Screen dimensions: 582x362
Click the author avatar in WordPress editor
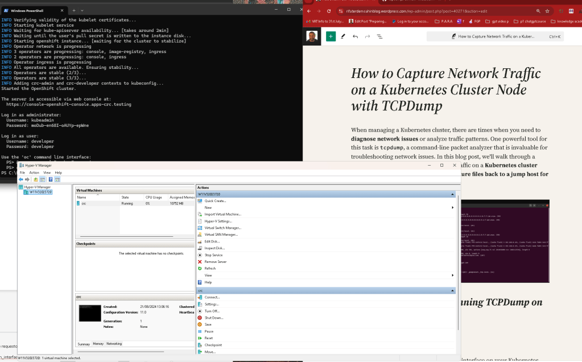[312, 36]
